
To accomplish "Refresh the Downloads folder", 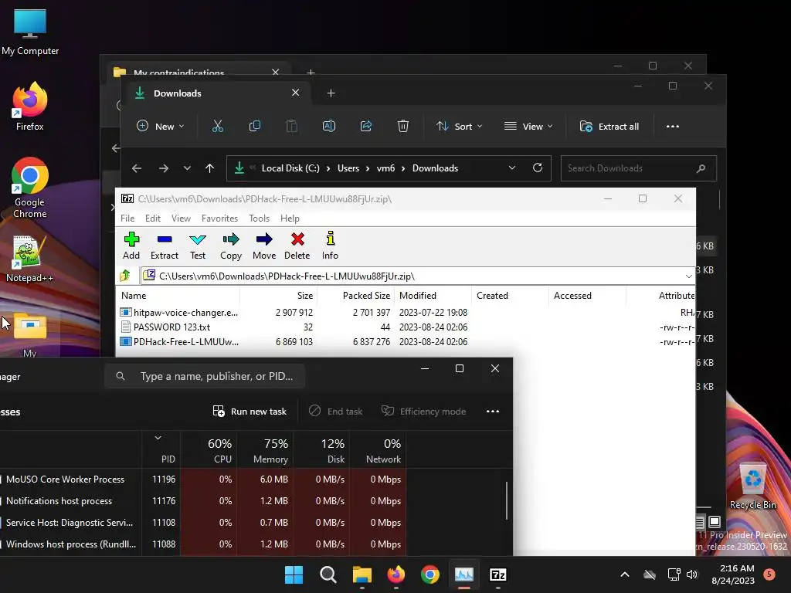I will click(x=538, y=168).
